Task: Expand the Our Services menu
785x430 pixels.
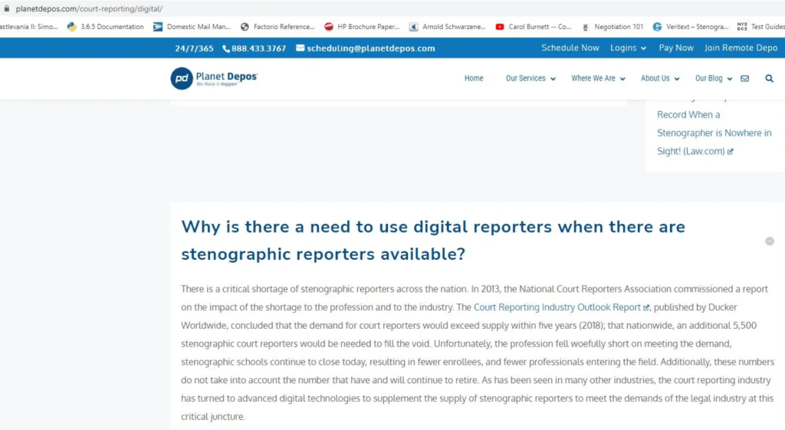Action: point(530,78)
